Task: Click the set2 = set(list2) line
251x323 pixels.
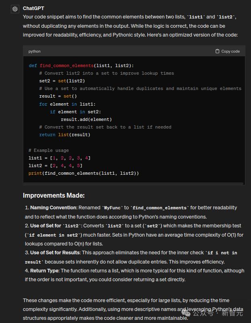Action: point(62,81)
